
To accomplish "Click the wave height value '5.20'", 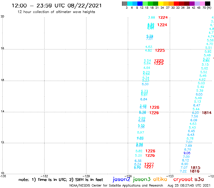I will click(x=139, y=155).
